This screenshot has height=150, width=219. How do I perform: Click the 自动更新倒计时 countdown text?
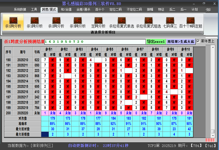point(98,145)
